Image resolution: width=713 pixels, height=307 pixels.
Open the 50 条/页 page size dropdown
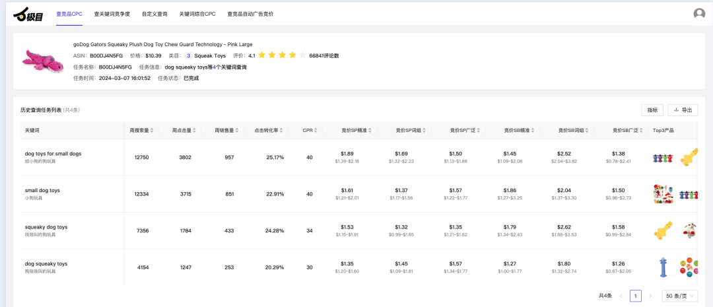[x=679, y=296]
